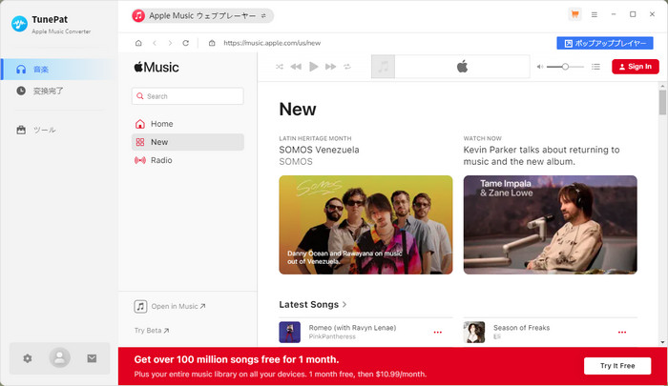Screen dimensions: 668x386
Task: Toggle repeat playback mode
Action: point(347,67)
